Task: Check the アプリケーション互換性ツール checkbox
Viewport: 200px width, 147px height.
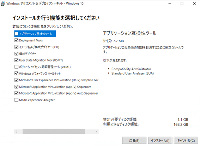Action: pyautogui.click(x=17, y=34)
